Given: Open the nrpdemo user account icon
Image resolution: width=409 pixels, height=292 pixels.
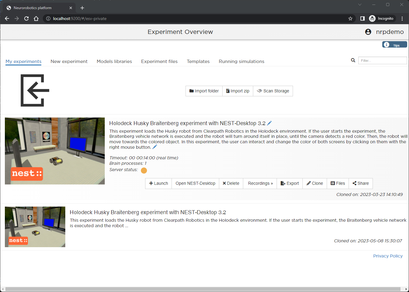Looking at the screenshot, I should coord(368,32).
